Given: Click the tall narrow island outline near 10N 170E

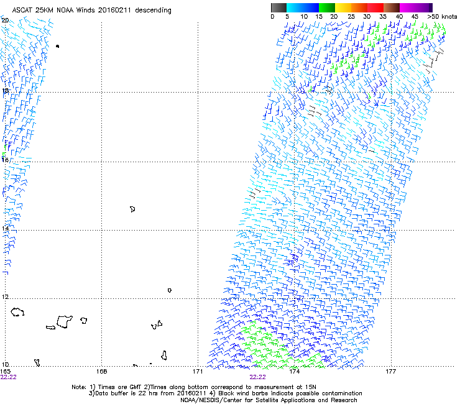Looking at the screenshot, I should [164, 356].
